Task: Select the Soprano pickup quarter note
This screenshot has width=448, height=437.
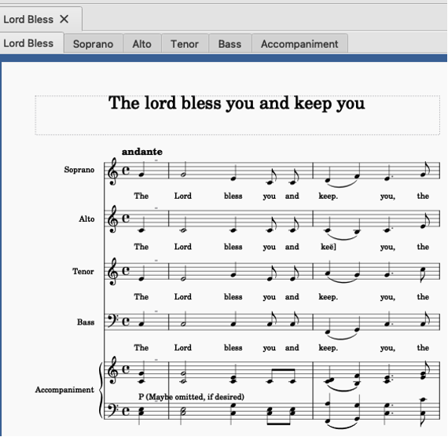Action: (x=141, y=174)
